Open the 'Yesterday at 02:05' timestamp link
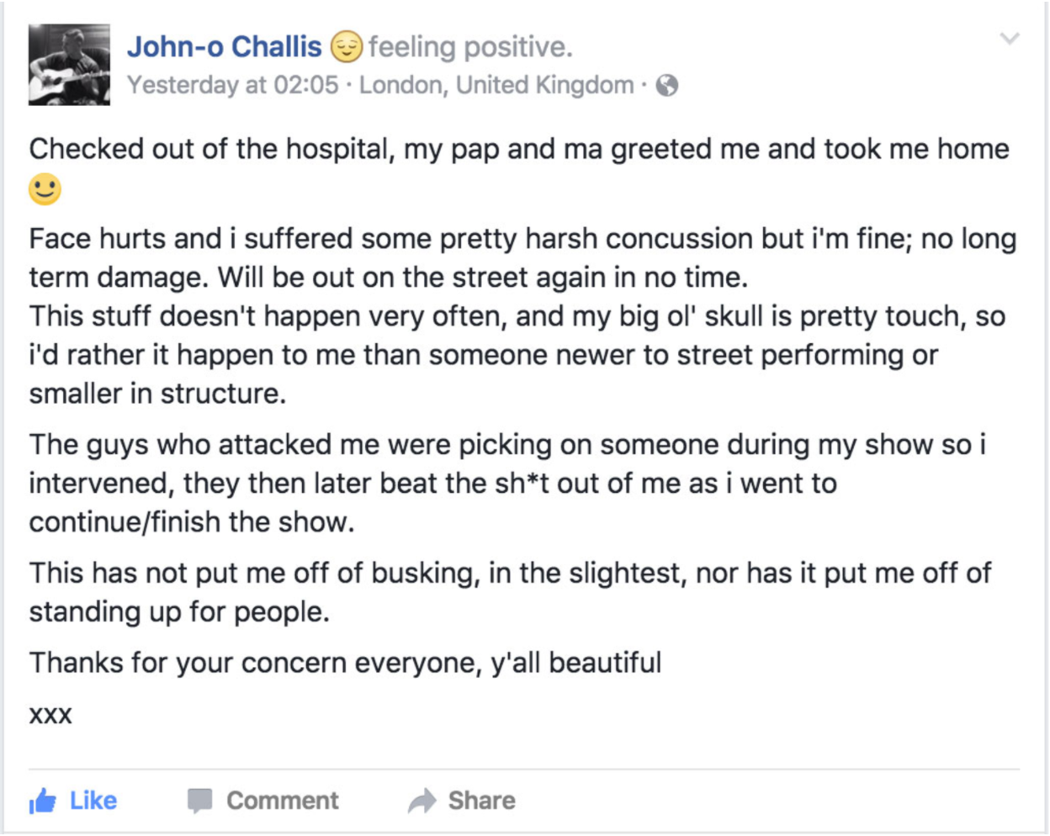This screenshot has width=1050, height=836. coord(233,85)
